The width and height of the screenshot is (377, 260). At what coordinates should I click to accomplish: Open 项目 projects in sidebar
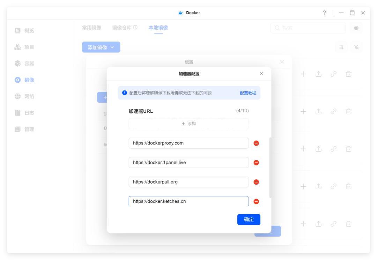pyautogui.click(x=24, y=47)
